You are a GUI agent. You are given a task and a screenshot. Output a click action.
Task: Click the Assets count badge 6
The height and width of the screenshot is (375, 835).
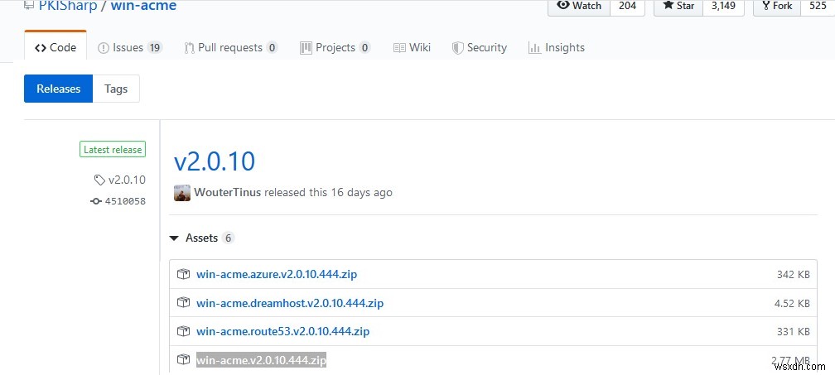[229, 238]
